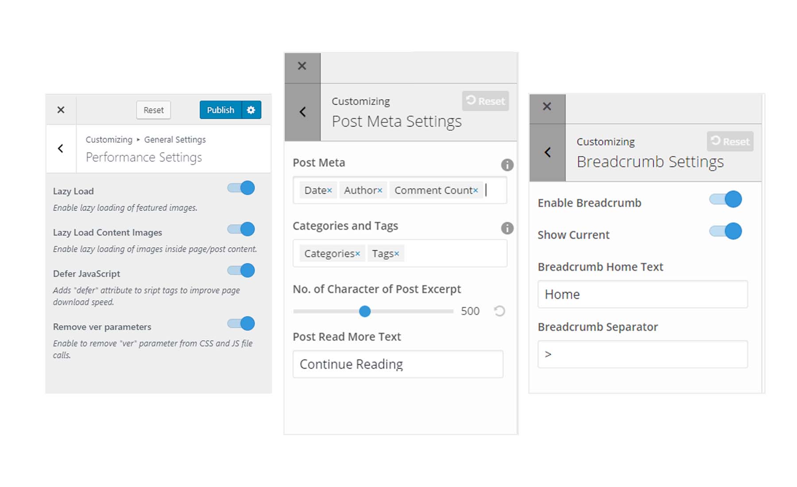Disable the Enable Breadcrumb switch
797x487 pixels.
pos(727,200)
